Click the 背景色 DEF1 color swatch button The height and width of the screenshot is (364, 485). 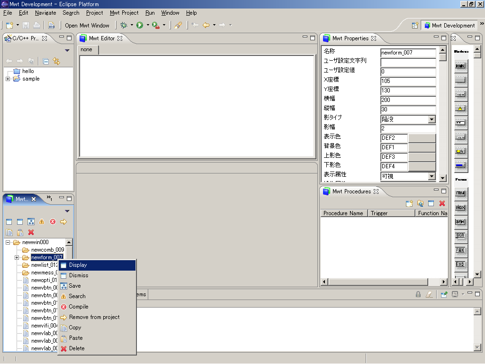[x=422, y=148]
